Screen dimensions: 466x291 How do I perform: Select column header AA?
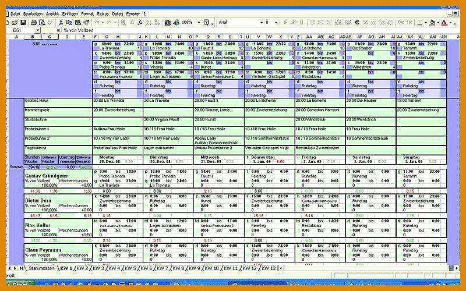pos(309,37)
